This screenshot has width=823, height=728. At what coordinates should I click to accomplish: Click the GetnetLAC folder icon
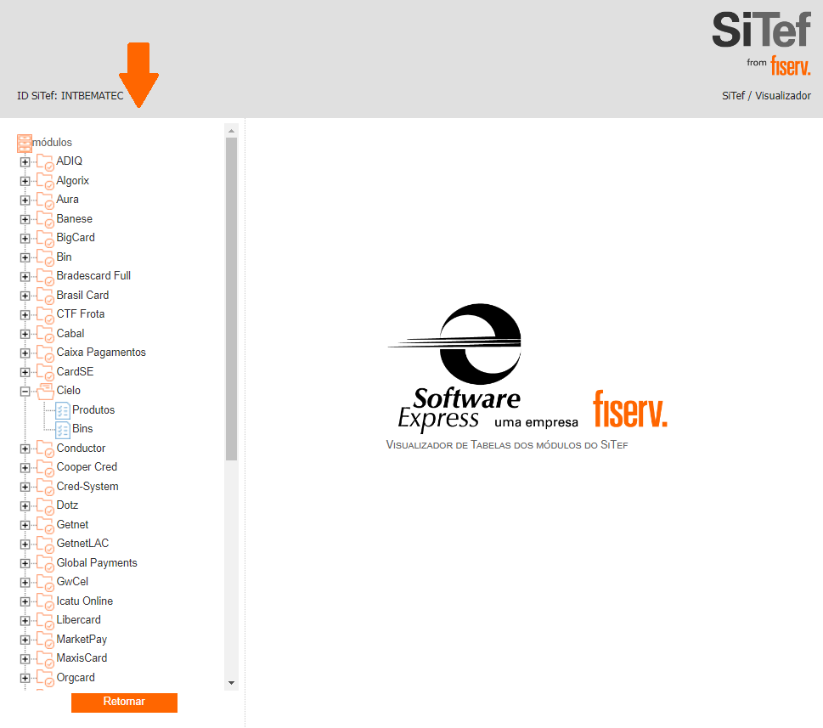(x=45, y=545)
